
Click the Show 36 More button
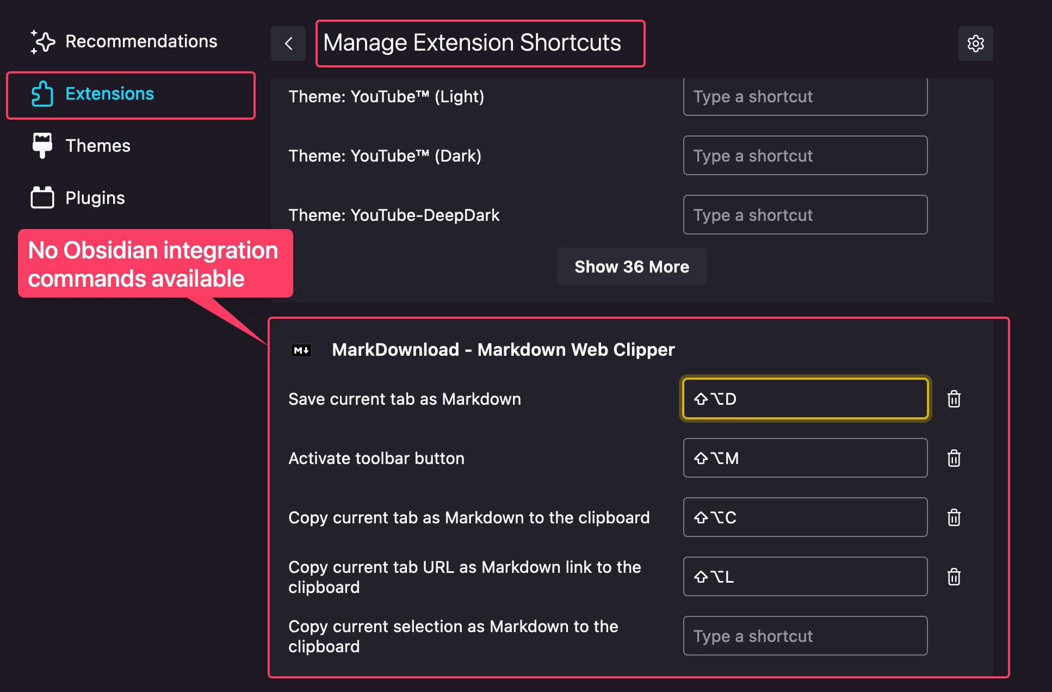click(632, 266)
